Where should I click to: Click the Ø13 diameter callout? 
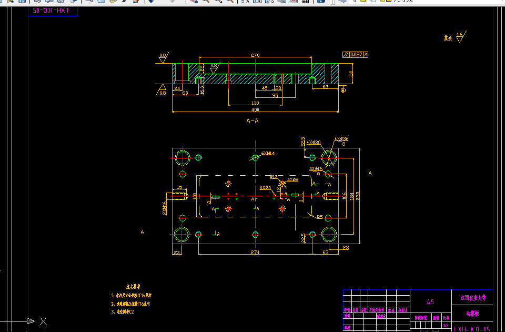tap(274, 177)
